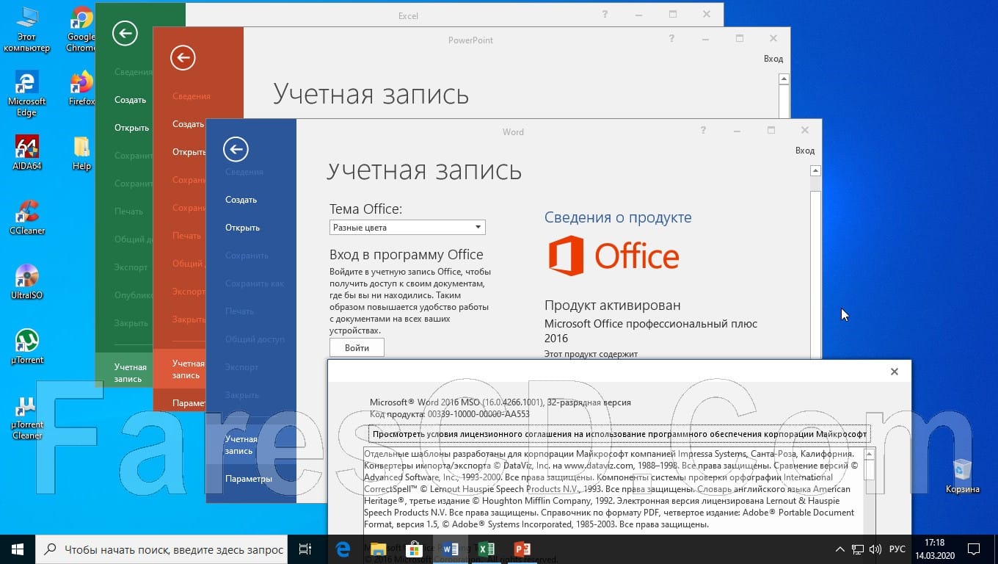The width and height of the screenshot is (998, 564).
Task: Click the 'Код продукта' line in About dialog
Action: (x=449, y=414)
